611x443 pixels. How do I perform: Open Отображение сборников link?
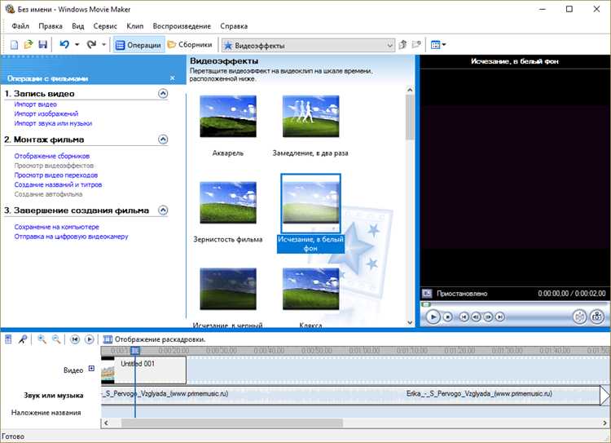[x=52, y=156]
